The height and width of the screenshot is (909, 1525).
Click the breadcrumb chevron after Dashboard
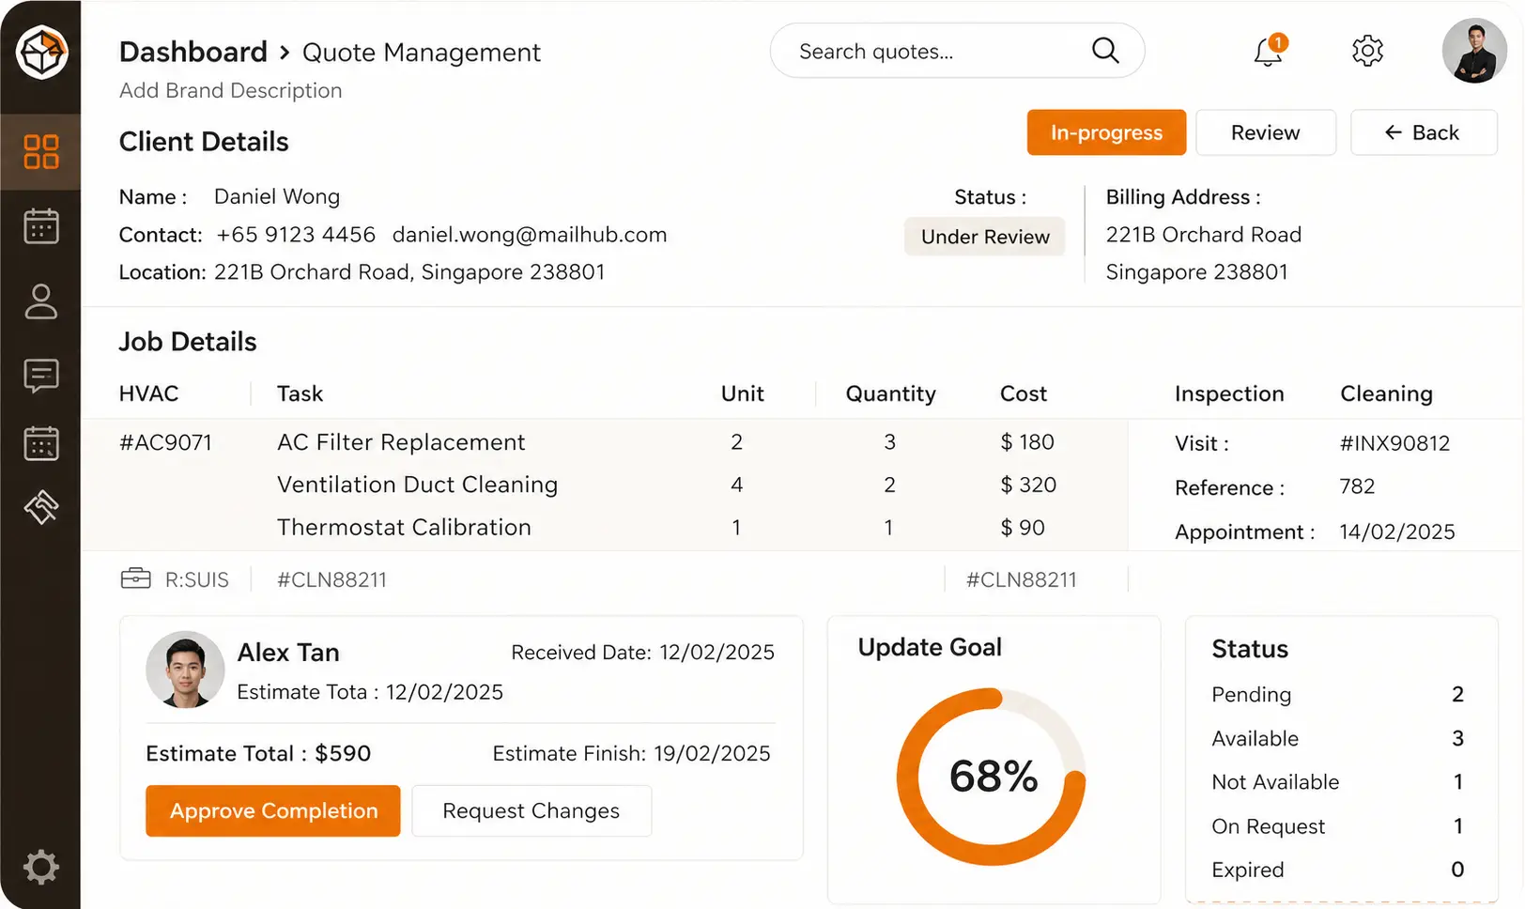285,53
